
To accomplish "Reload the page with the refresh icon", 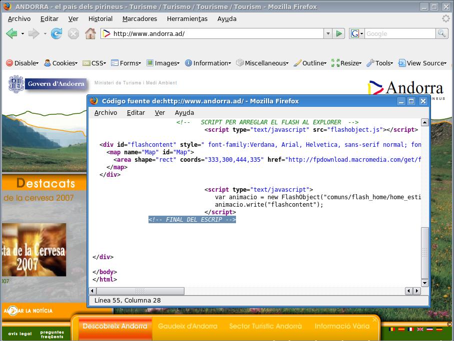I will (x=56, y=33).
